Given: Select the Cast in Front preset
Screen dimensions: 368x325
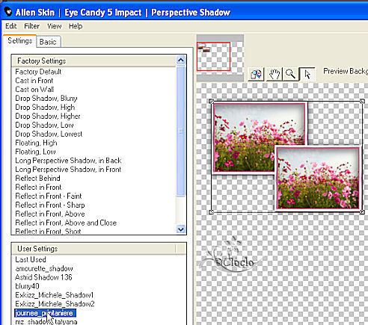Looking at the screenshot, I should (34, 81).
